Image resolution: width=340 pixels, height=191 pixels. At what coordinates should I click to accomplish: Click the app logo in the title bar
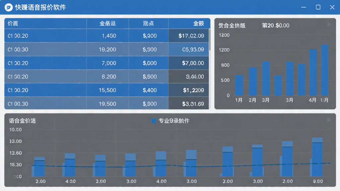8,7
